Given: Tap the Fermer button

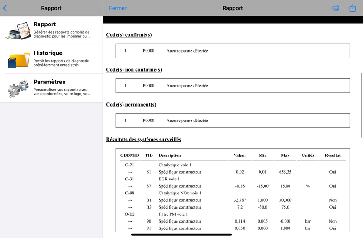Looking at the screenshot, I should click(x=118, y=8).
